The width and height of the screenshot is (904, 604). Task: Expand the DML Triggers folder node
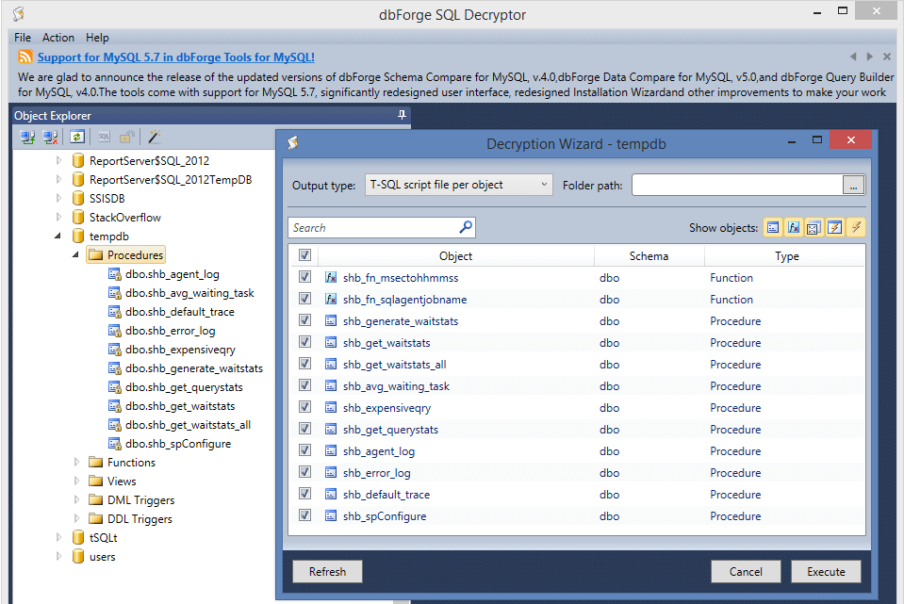(x=76, y=500)
